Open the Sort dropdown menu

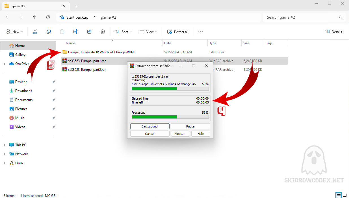[123, 32]
